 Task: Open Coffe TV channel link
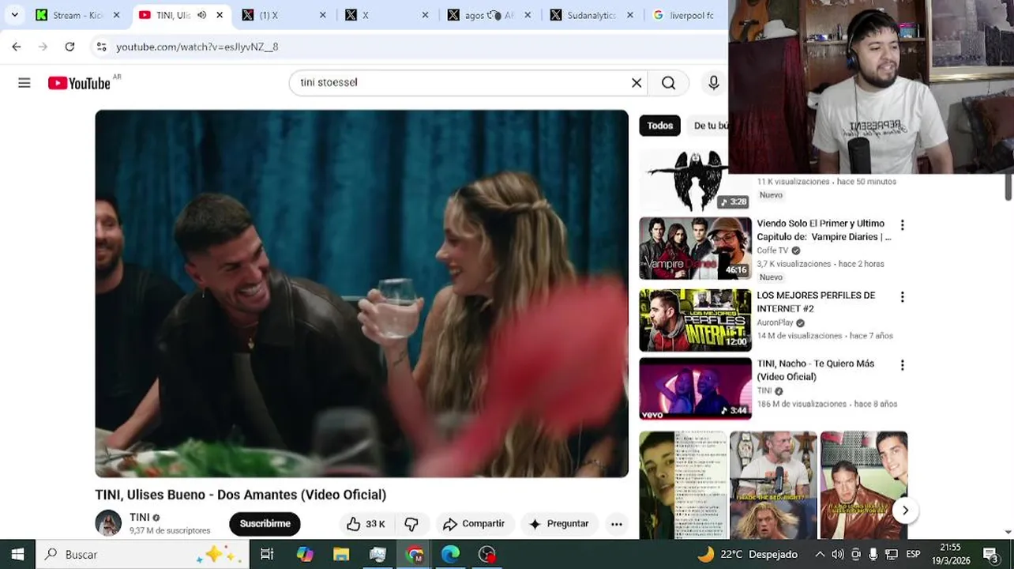(772, 251)
